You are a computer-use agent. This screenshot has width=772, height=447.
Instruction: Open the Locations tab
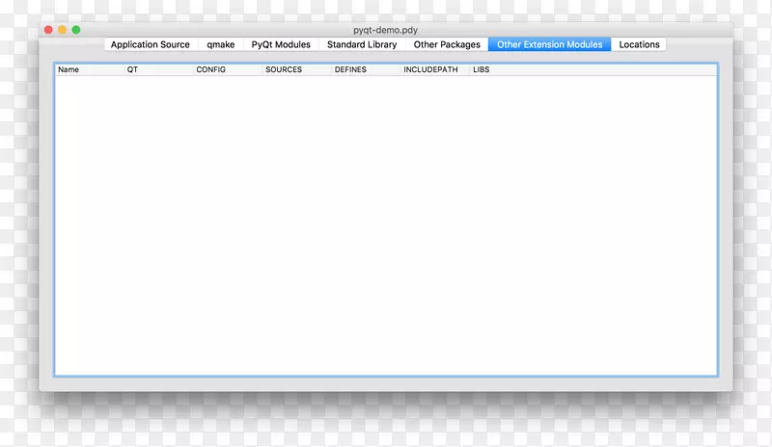(x=639, y=44)
